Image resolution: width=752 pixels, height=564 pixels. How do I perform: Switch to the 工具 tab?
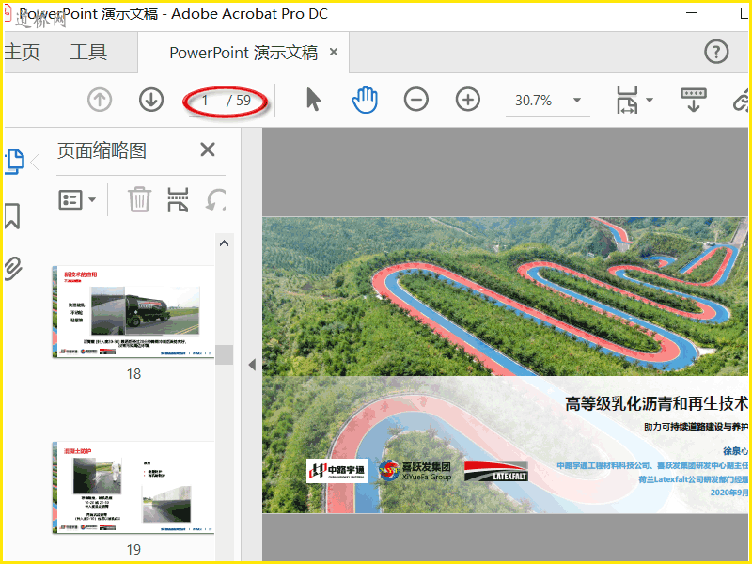pyautogui.click(x=88, y=52)
